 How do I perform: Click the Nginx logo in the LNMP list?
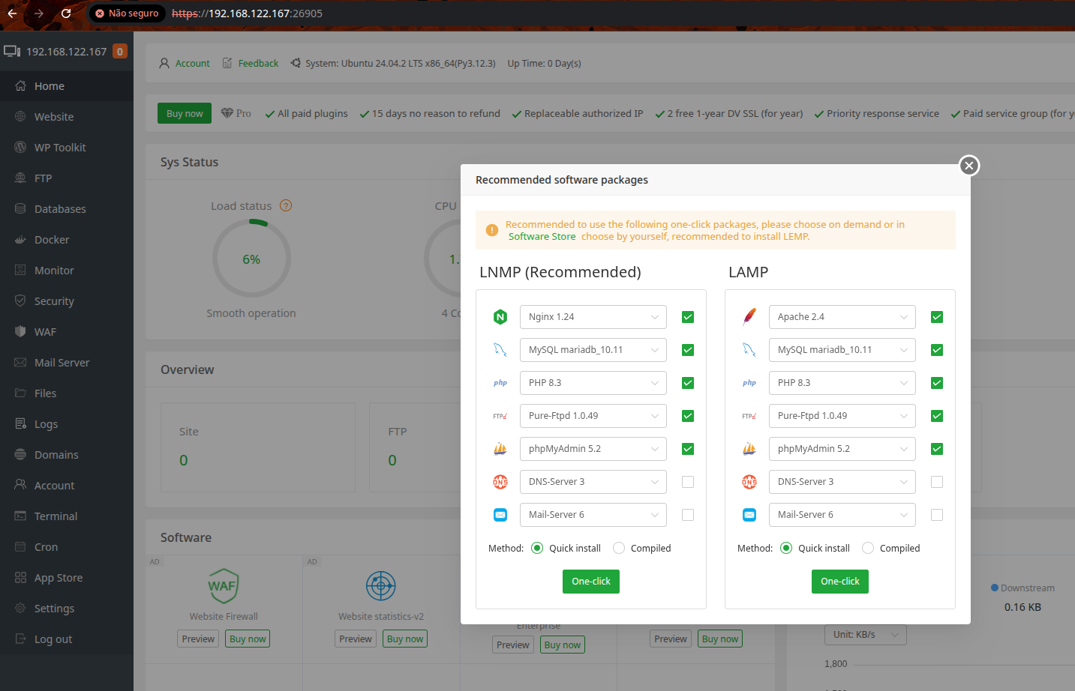[x=500, y=317]
